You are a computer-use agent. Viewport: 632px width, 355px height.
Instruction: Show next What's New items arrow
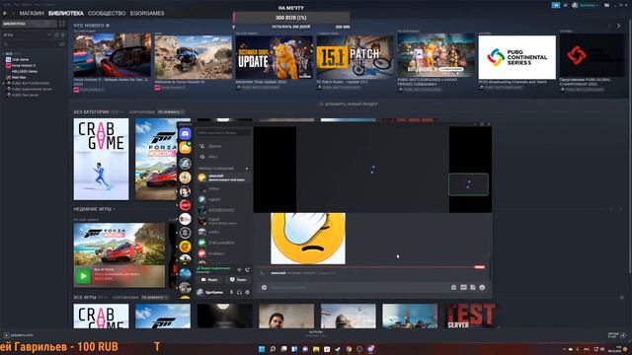[x=619, y=26]
